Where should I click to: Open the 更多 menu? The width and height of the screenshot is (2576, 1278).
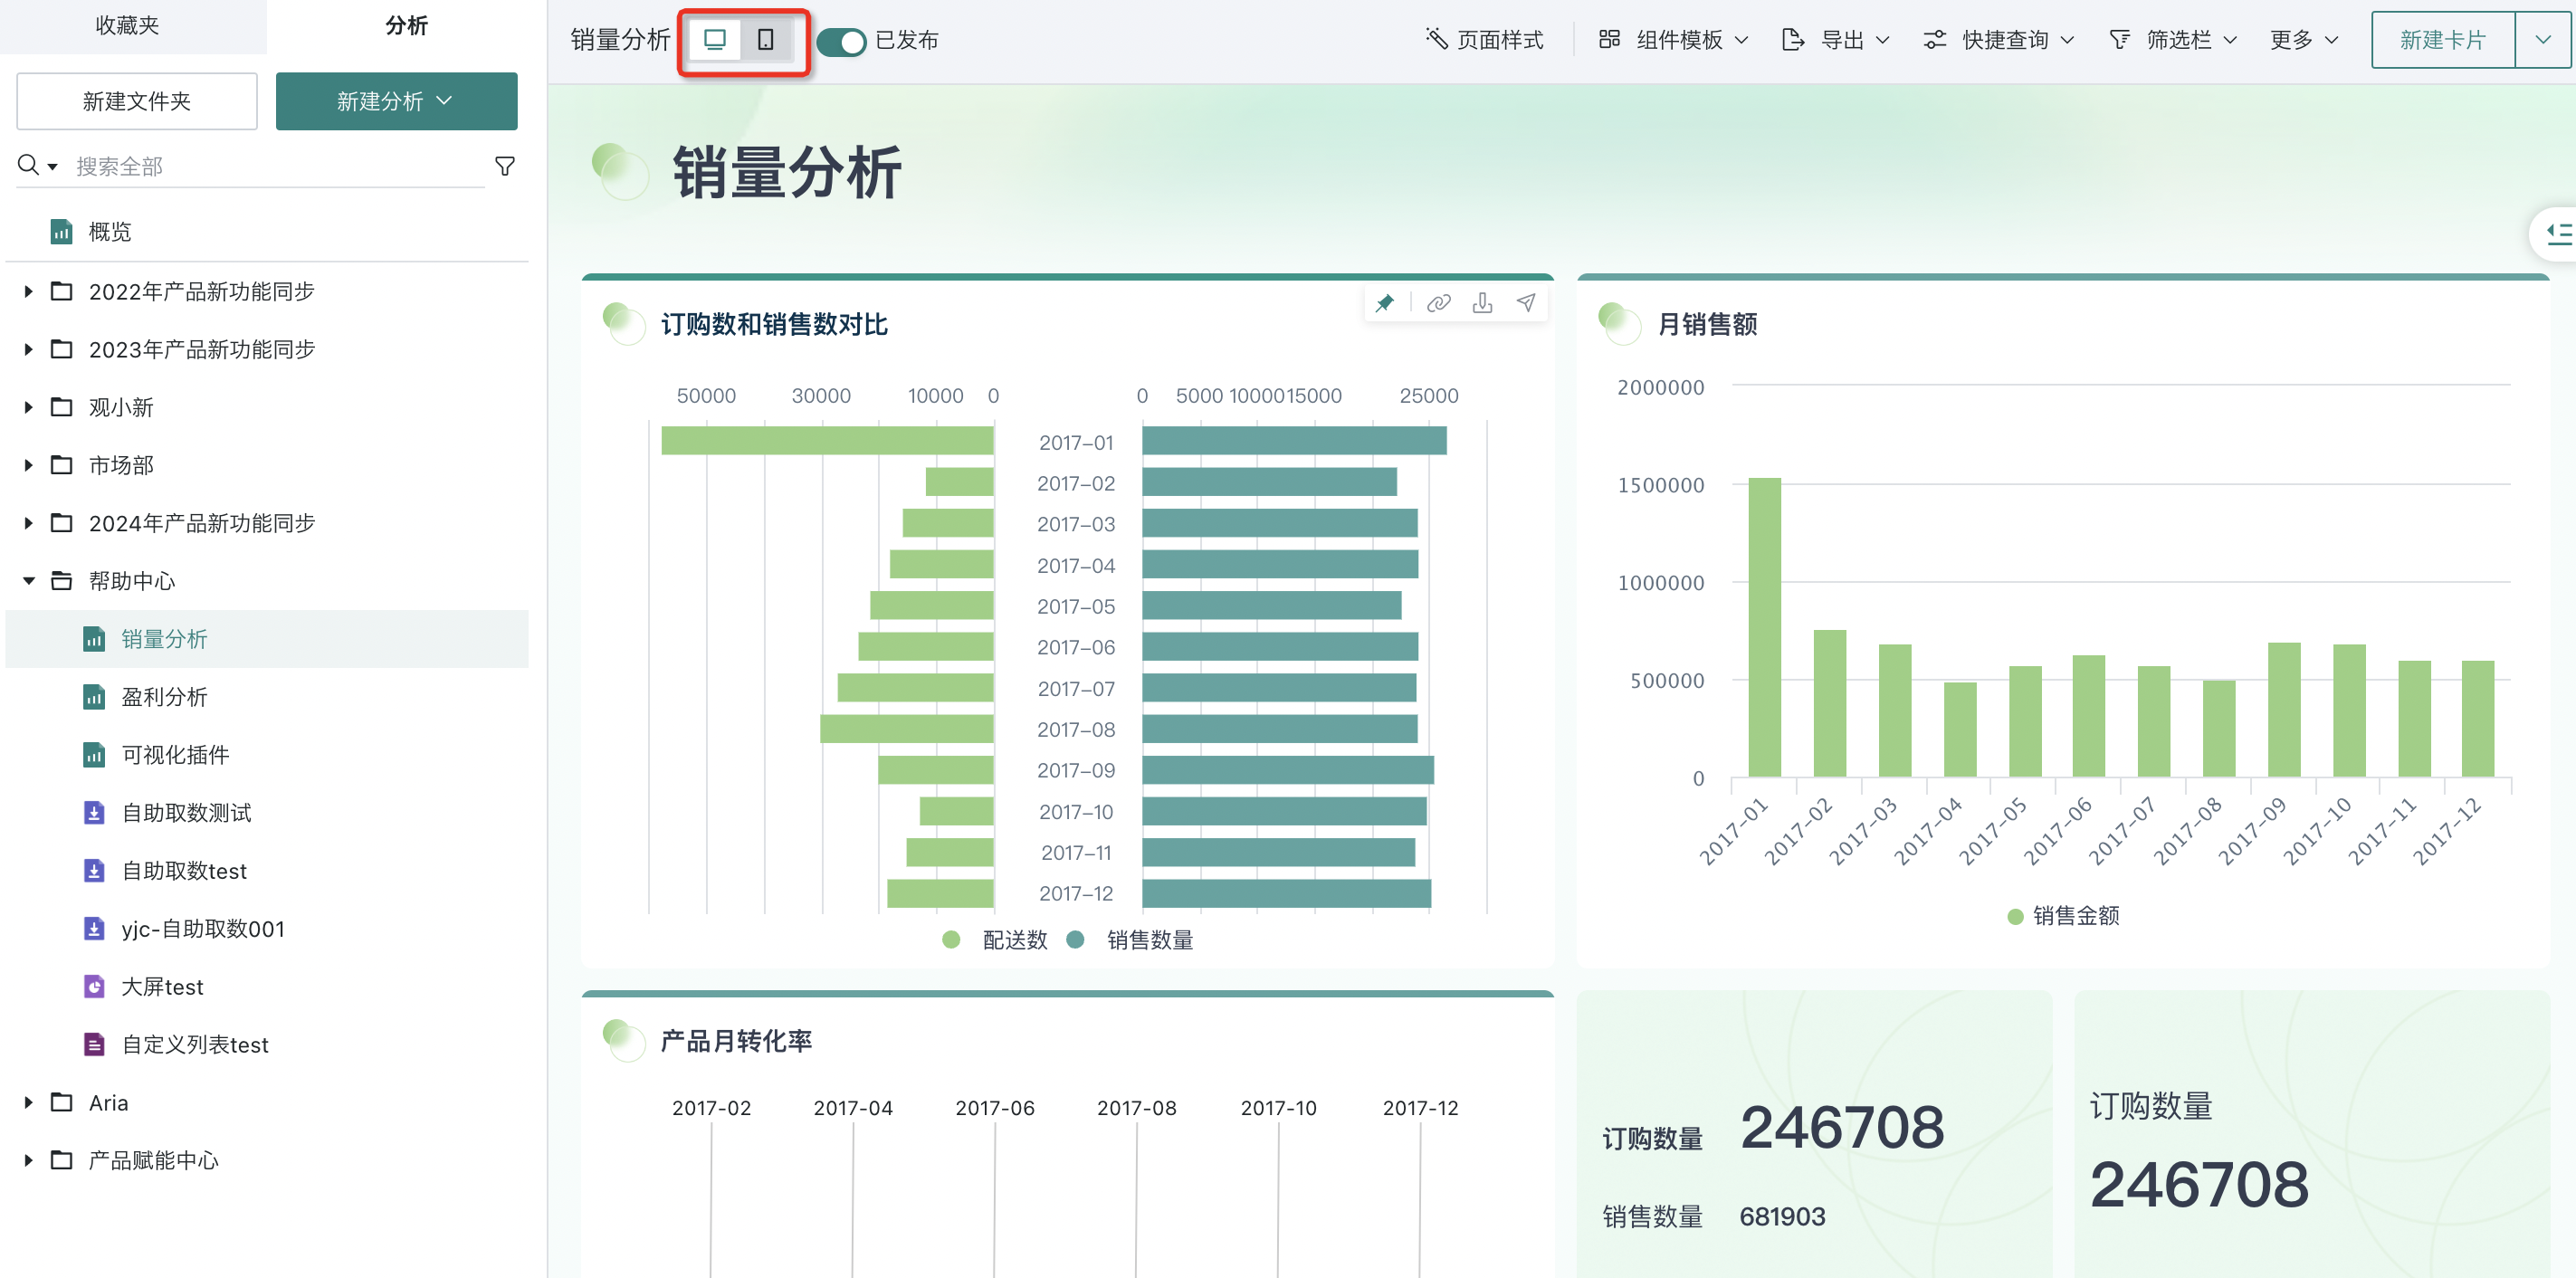pyautogui.click(x=2304, y=40)
